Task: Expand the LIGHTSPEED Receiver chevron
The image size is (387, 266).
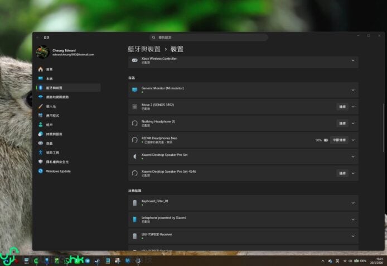Action: click(353, 236)
